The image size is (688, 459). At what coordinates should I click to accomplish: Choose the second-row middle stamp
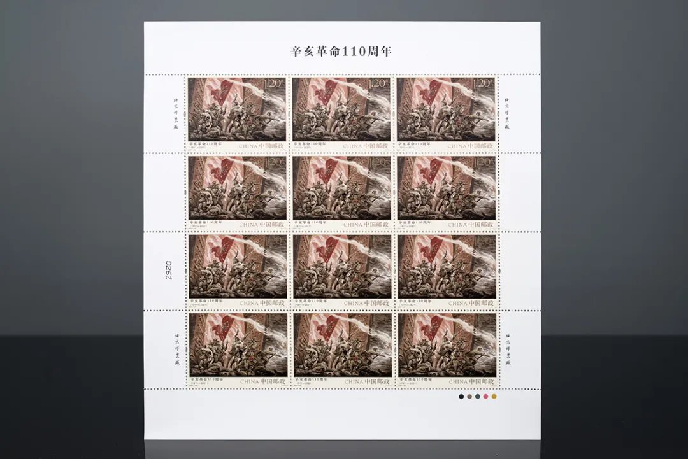pyautogui.click(x=342, y=192)
